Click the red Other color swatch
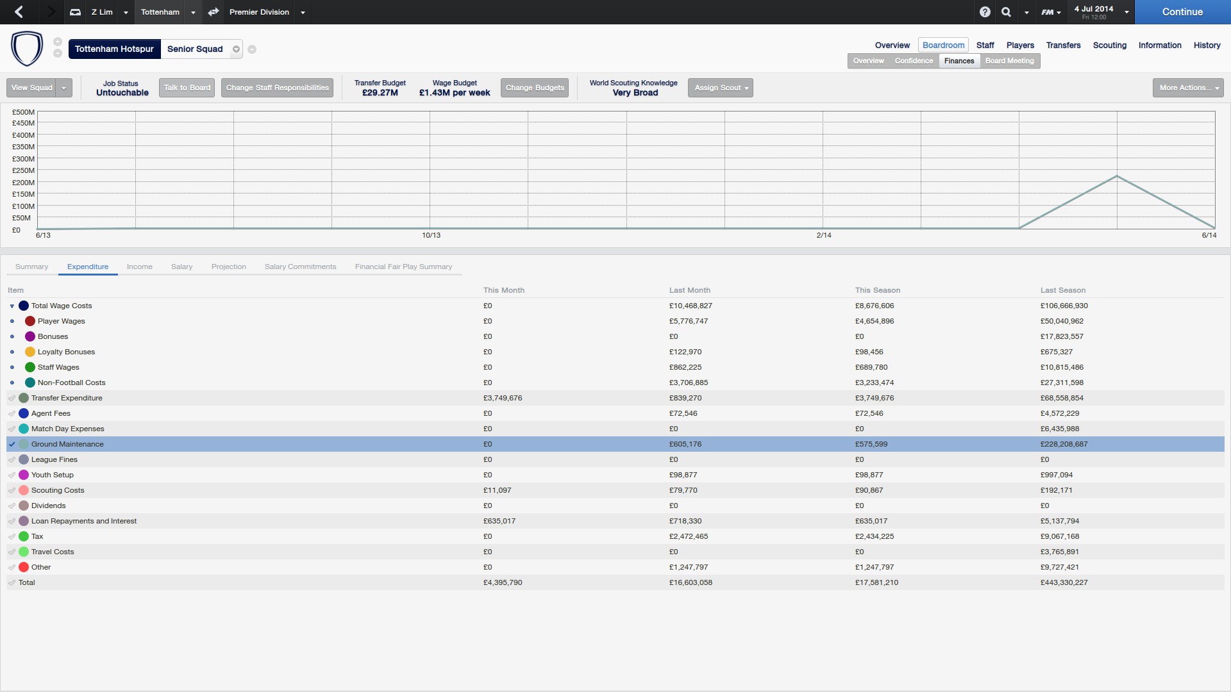 (x=24, y=567)
